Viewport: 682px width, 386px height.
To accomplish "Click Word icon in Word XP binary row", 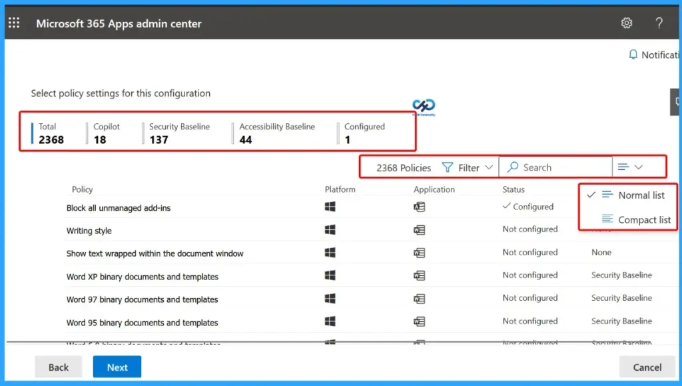I will coord(420,275).
